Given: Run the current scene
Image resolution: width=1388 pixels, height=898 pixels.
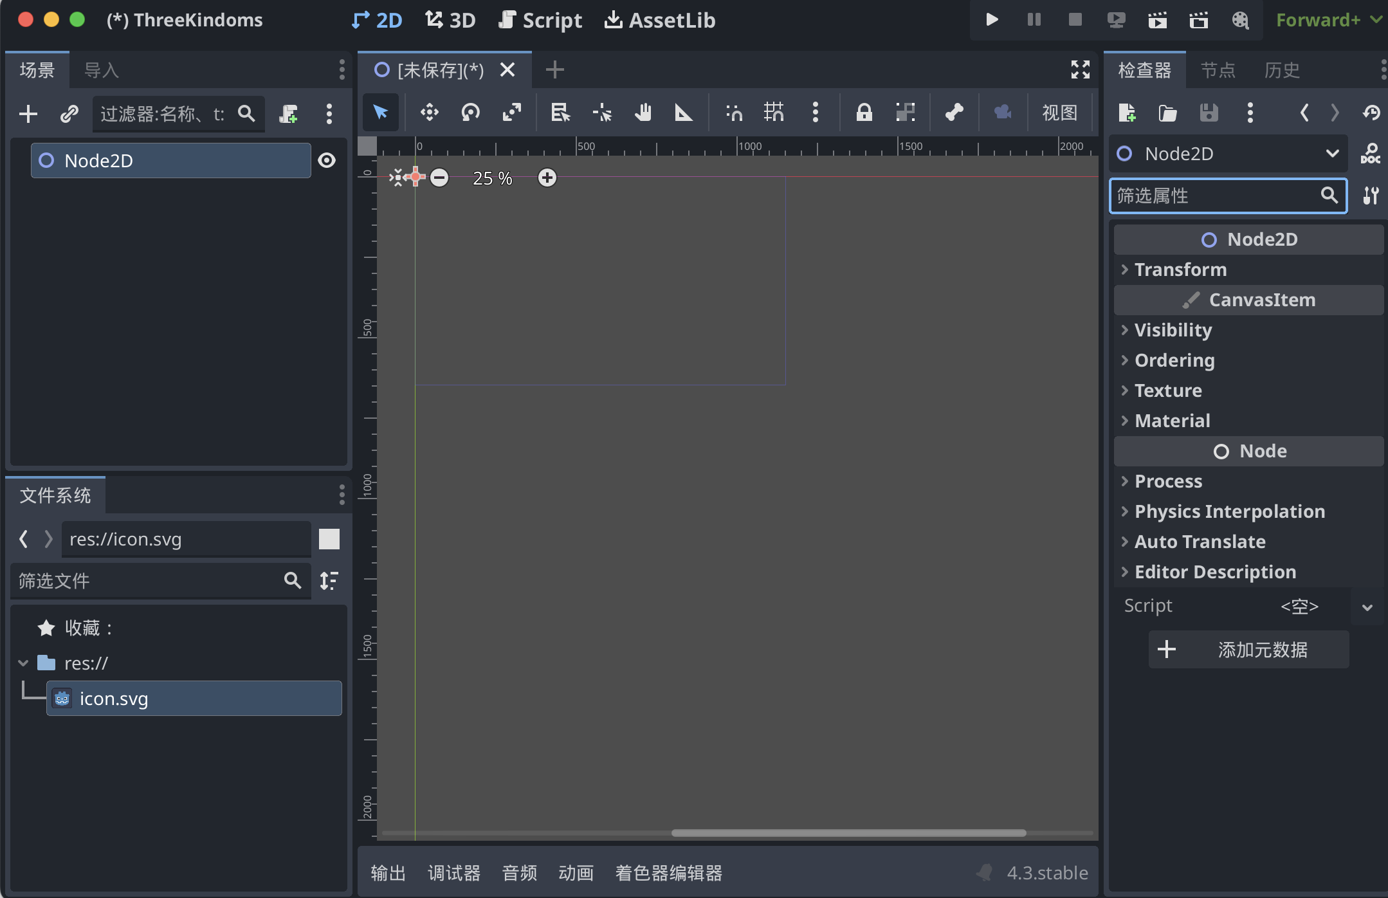Looking at the screenshot, I should tap(1157, 20).
